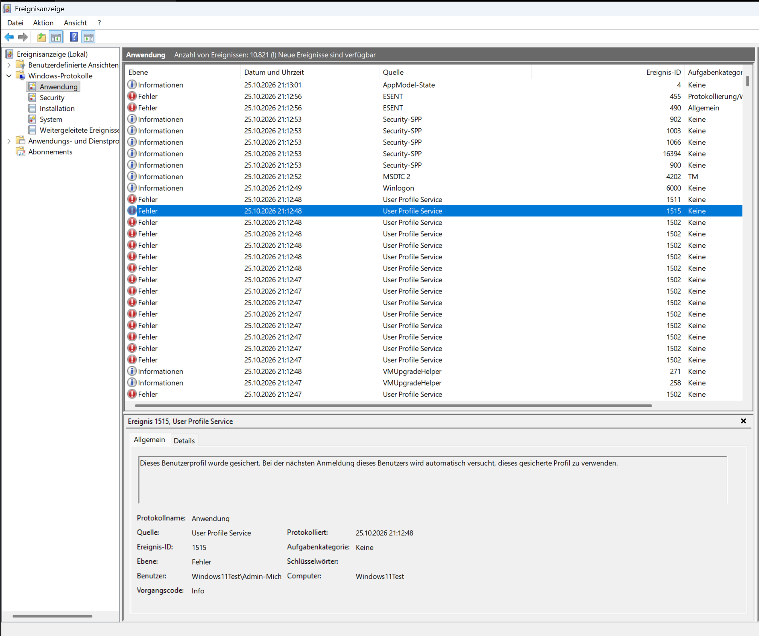Click the event list horizontal scrollbar
The image size is (759, 636).
[x=393, y=406]
